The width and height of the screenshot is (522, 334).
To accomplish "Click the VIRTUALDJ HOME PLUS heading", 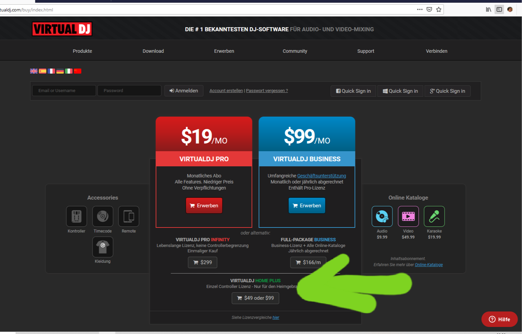I will (x=255, y=281).
